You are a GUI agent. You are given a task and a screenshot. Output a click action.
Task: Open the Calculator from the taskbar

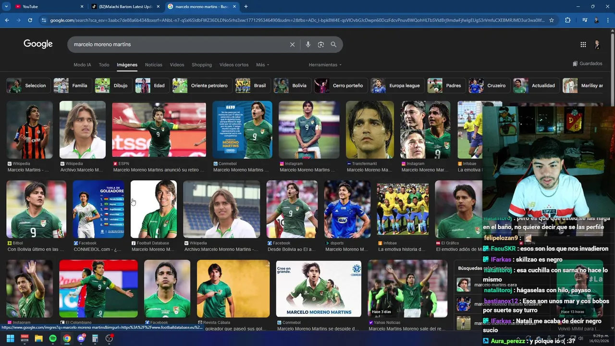pyautogui.click(x=95, y=338)
